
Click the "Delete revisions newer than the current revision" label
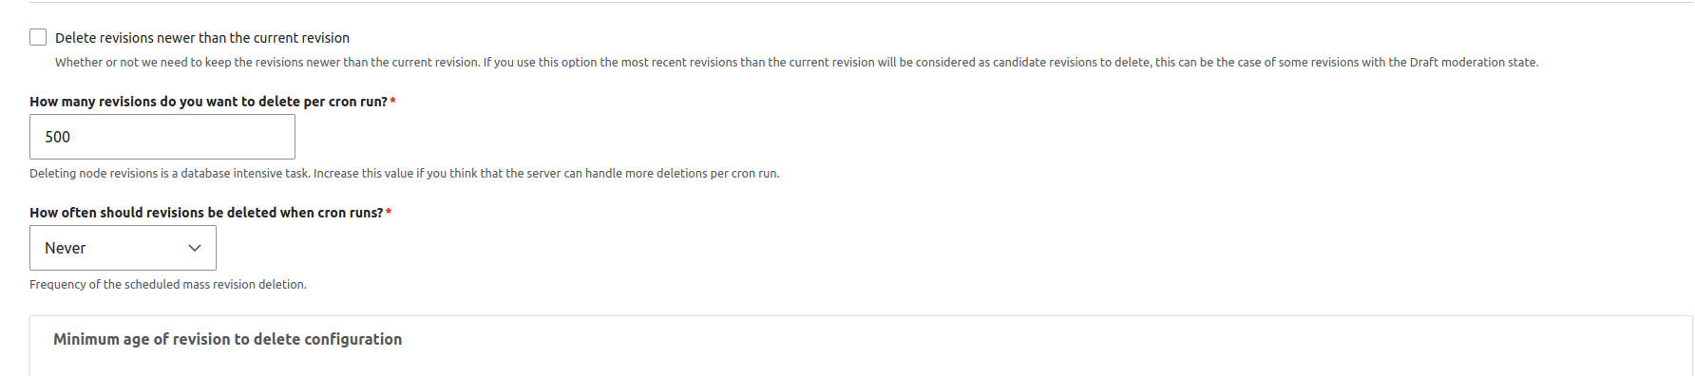pyautogui.click(x=202, y=38)
